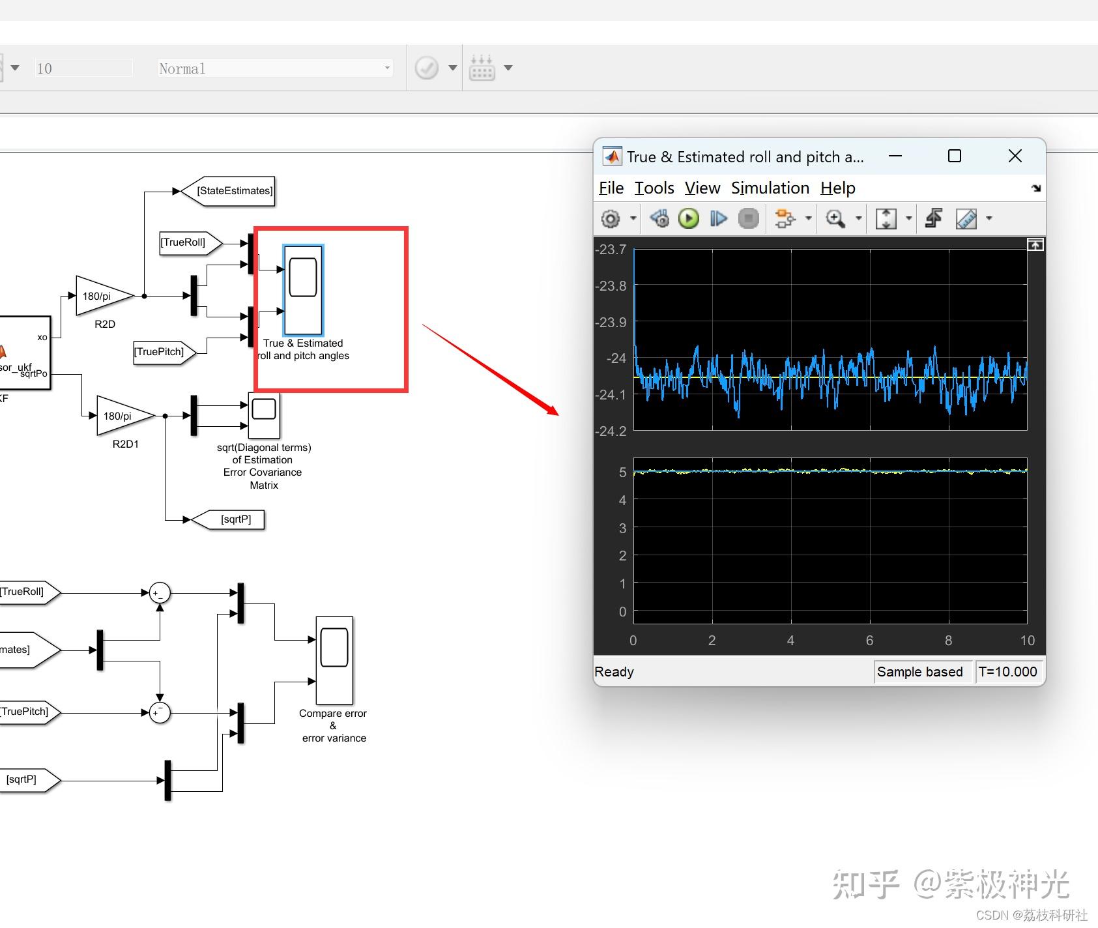Open the Help menu in scope window

(838, 188)
